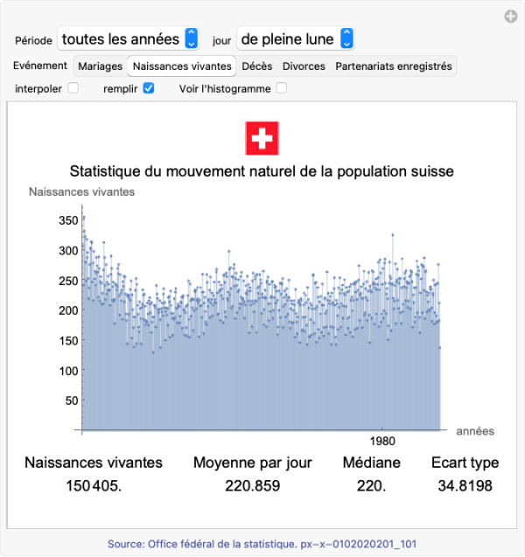The image size is (525, 557).
Task: Select the Mariages tab
Action: click(x=100, y=66)
